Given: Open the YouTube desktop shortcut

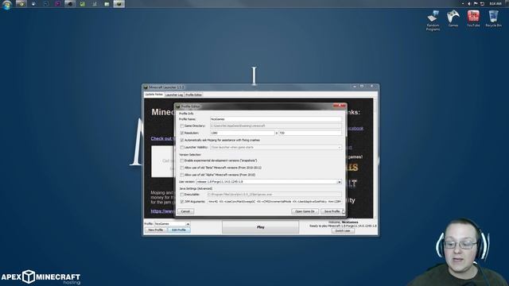Looking at the screenshot, I should pos(473,18).
